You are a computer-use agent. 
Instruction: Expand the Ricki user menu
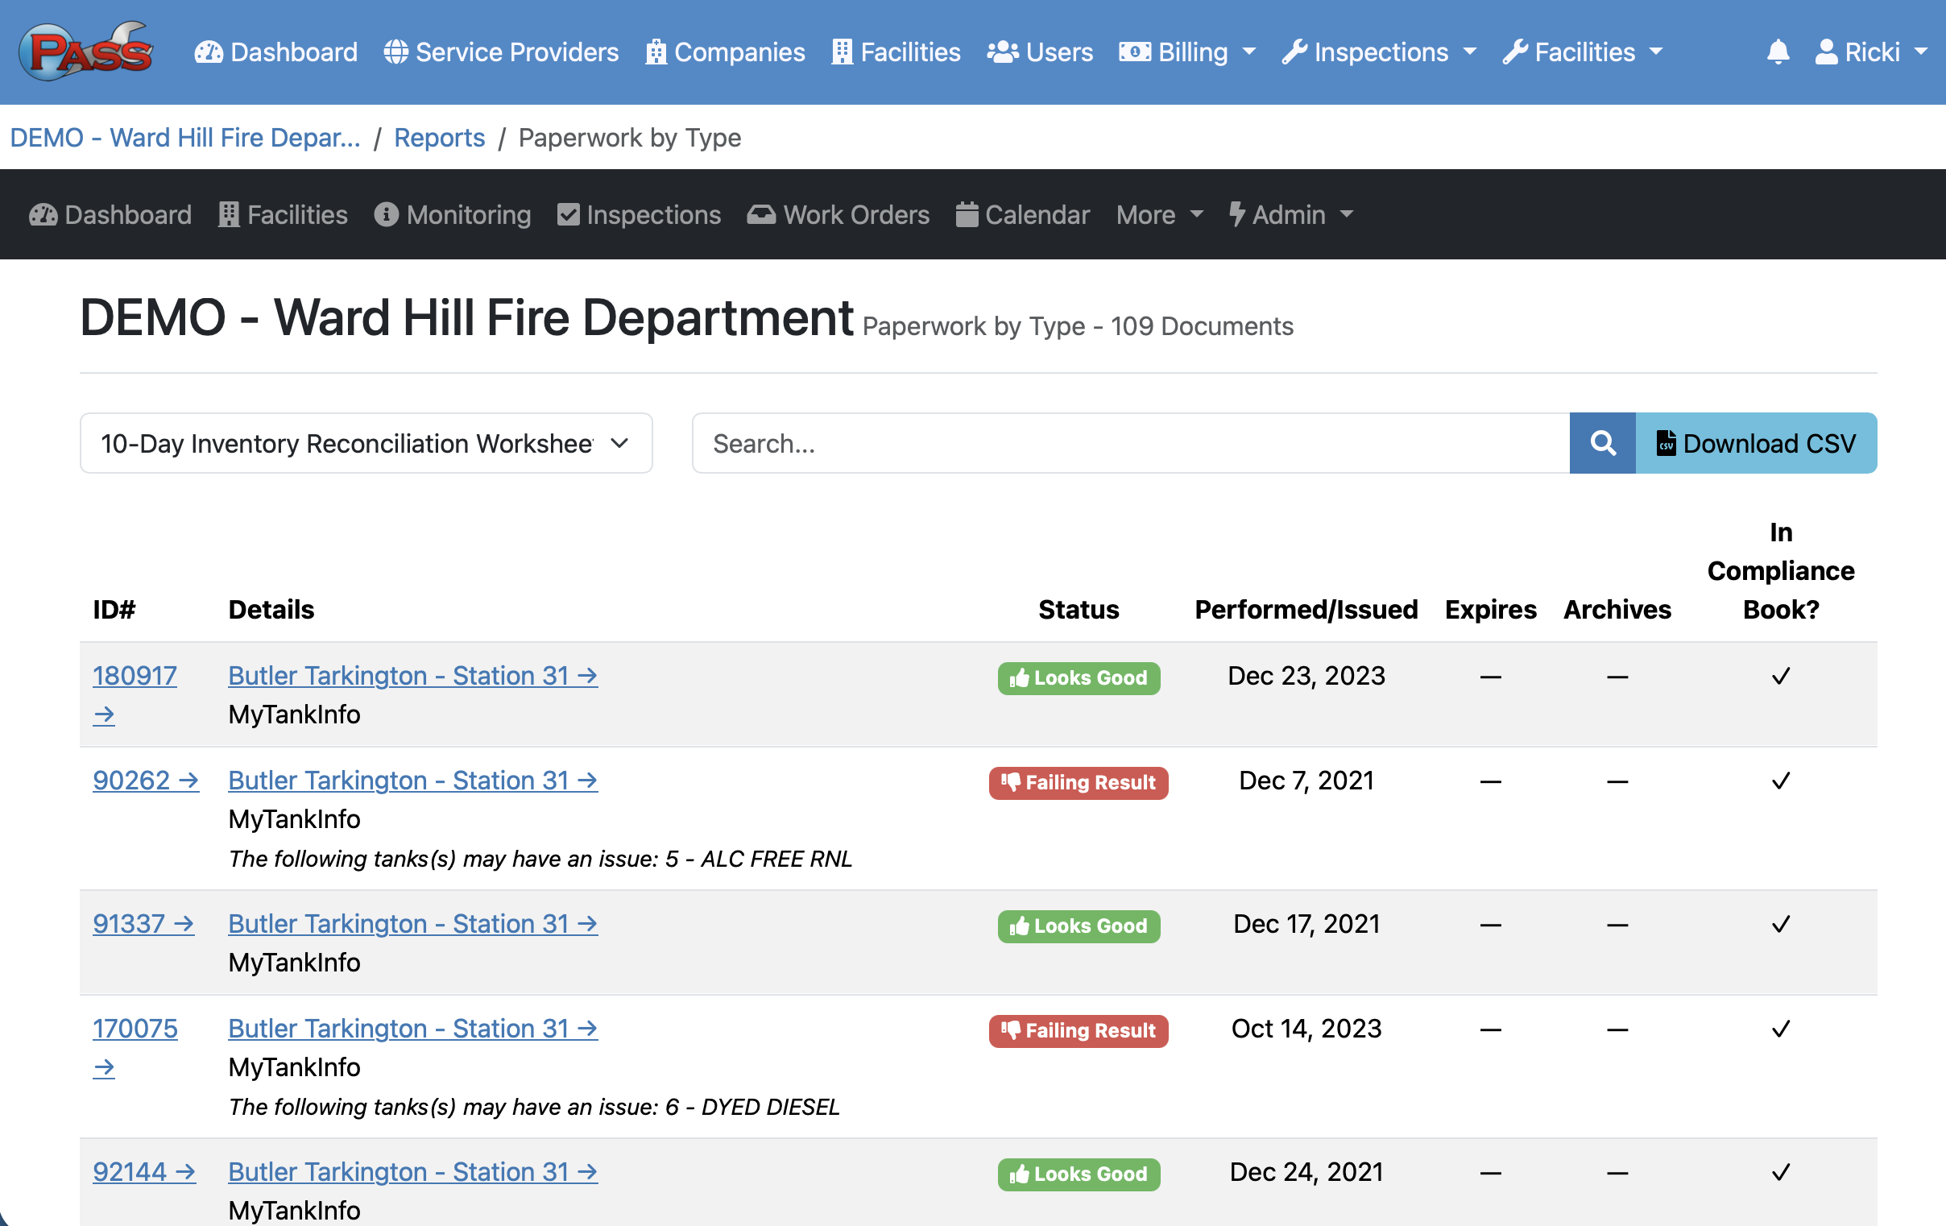1870,52
